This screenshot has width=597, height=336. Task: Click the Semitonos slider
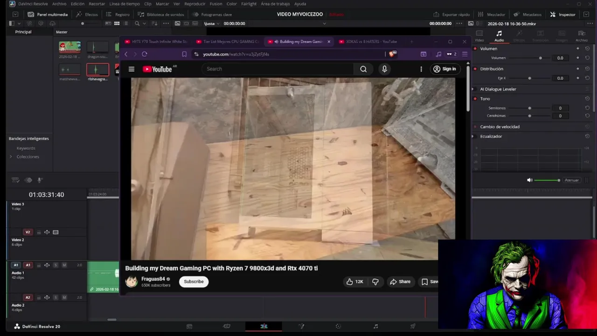pyautogui.click(x=530, y=108)
